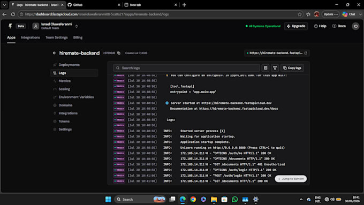This screenshot has width=364, height=205.
Task: Open the Help menu
Action: (320, 26)
